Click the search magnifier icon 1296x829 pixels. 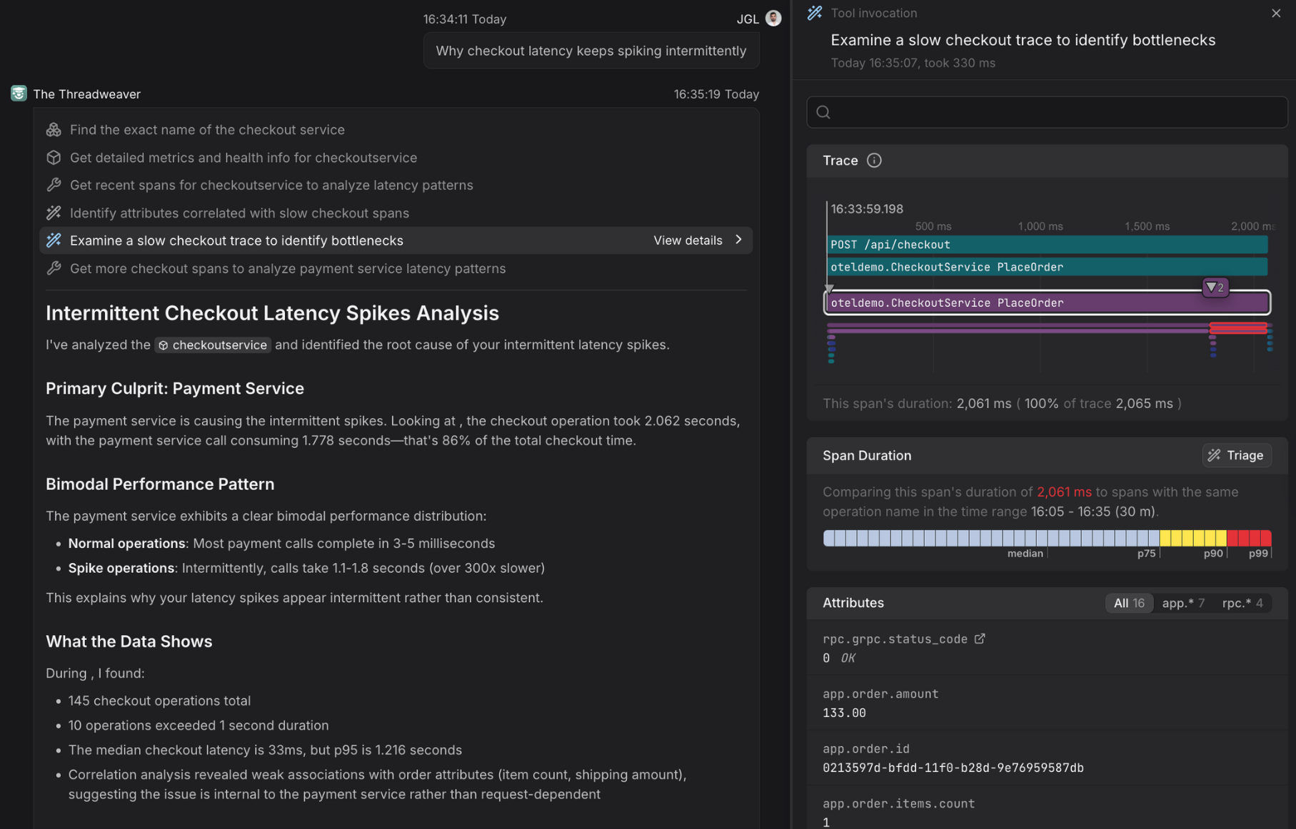[x=823, y=112]
